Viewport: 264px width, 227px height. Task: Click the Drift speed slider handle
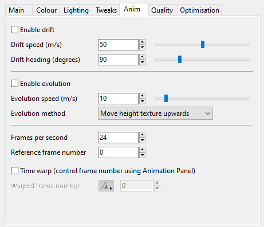click(203, 45)
